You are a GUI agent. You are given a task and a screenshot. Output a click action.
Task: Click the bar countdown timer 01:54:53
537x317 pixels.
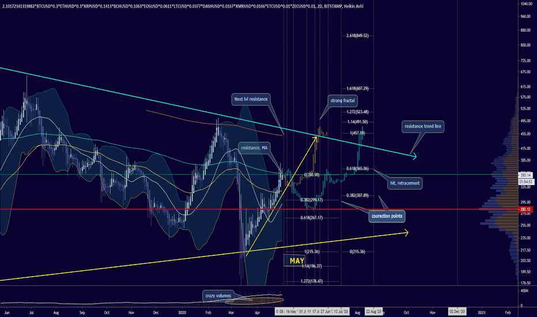pos(525,182)
